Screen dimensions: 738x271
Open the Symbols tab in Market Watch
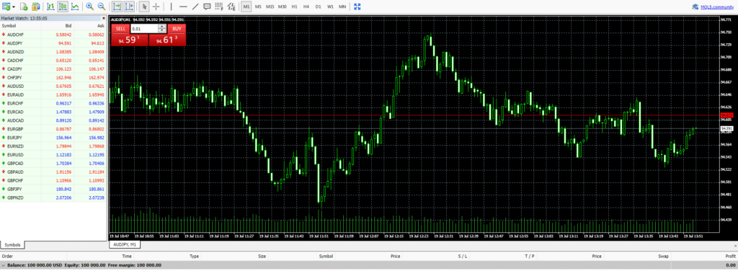13,245
